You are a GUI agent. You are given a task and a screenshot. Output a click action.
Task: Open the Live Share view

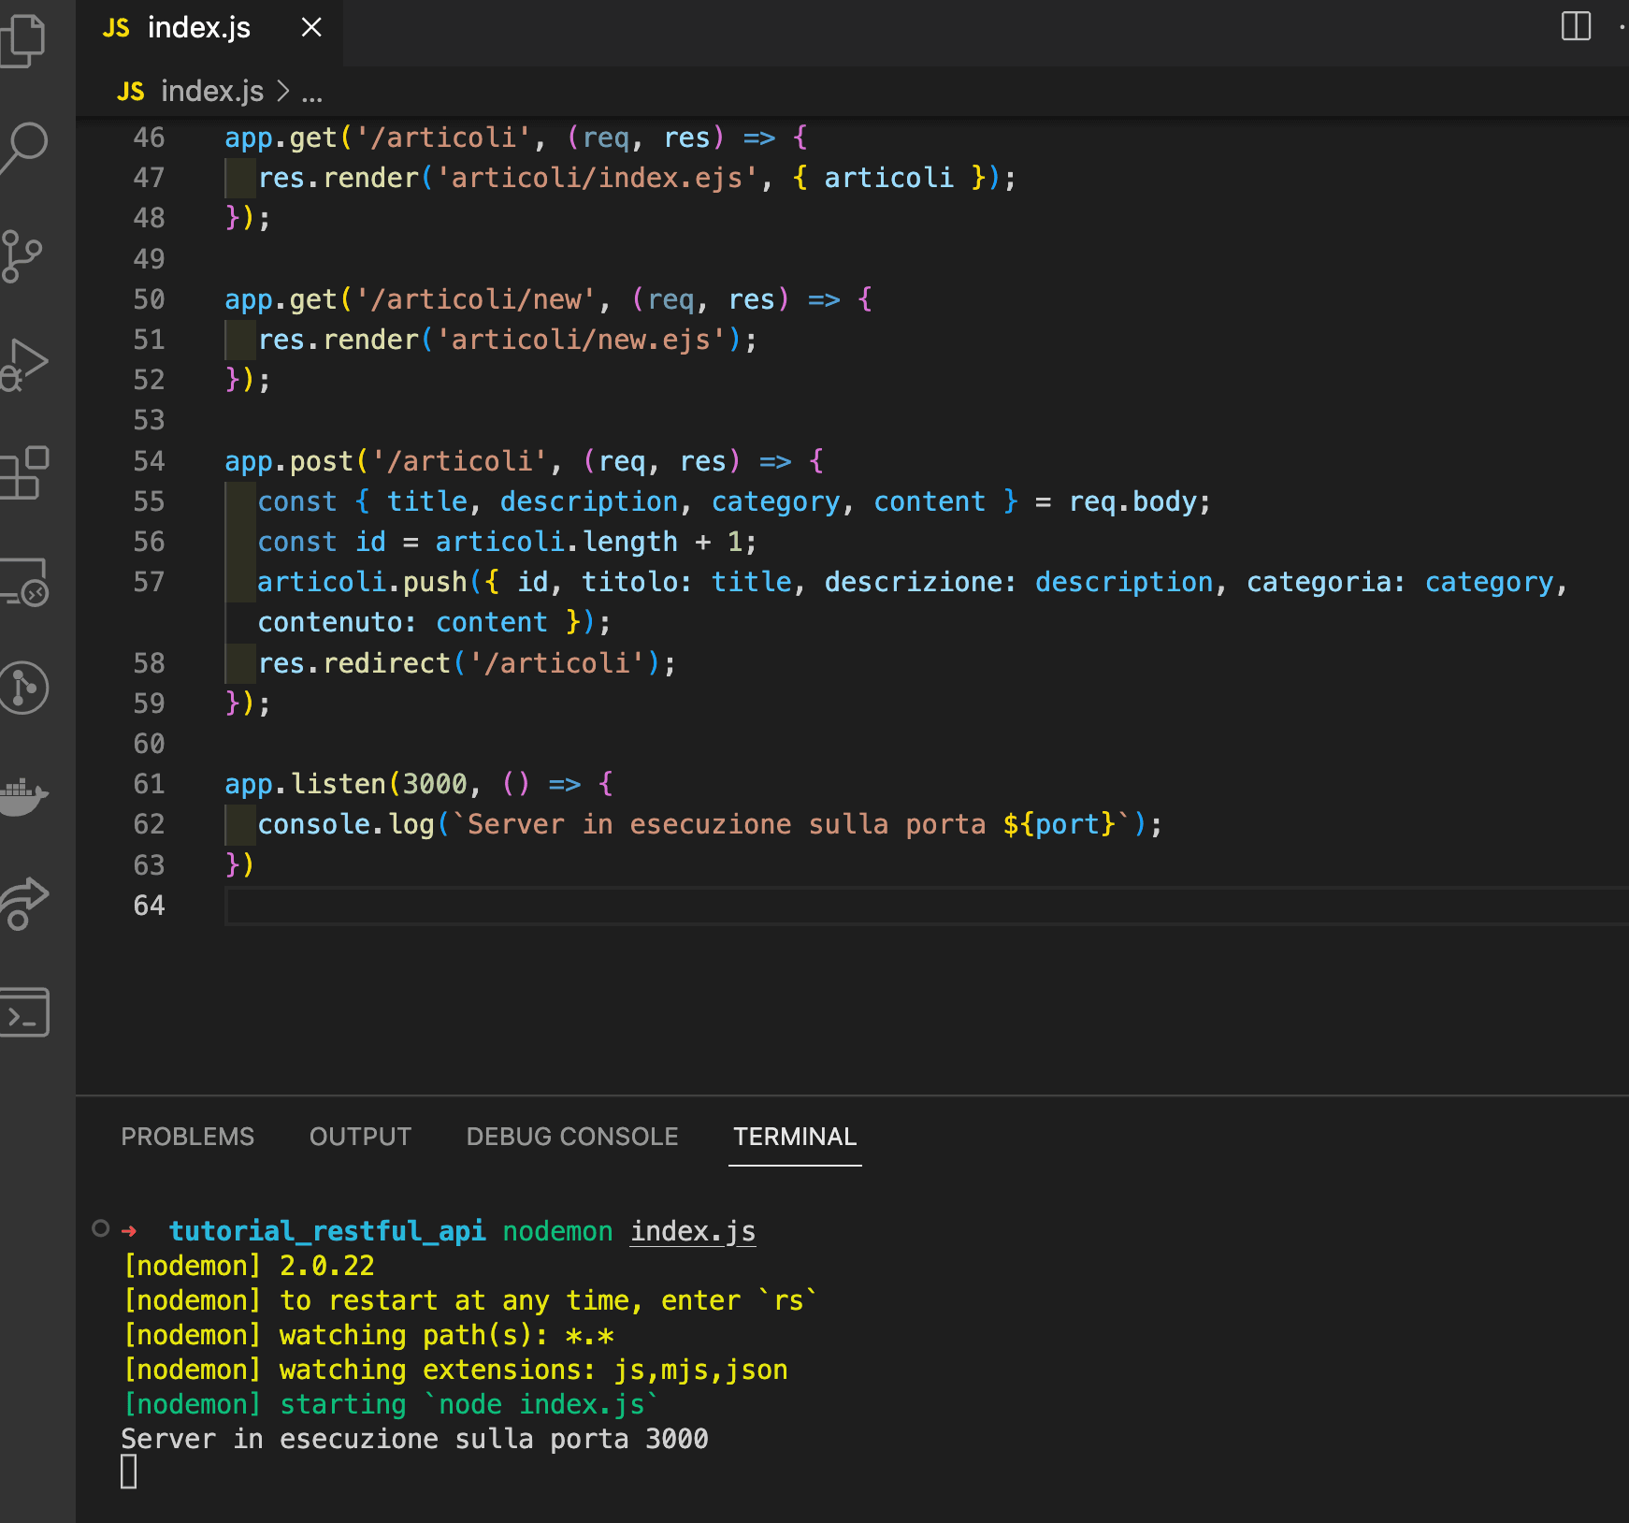coord(24,904)
